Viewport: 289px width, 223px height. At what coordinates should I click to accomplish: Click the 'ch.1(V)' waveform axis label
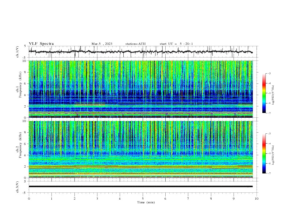17,52
